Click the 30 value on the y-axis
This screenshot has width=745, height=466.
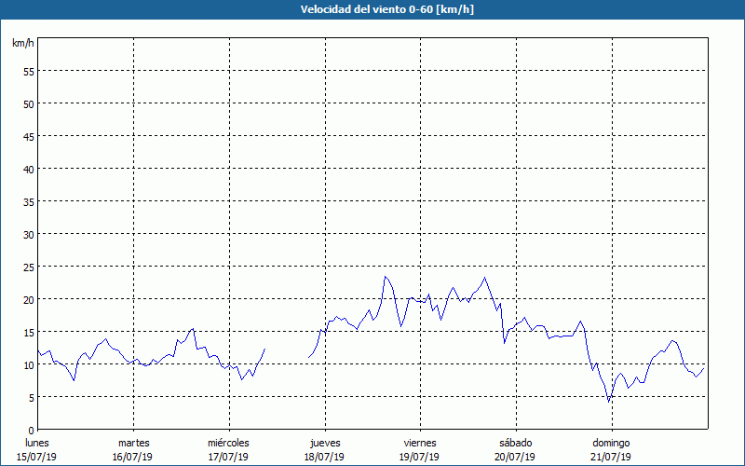(x=29, y=235)
